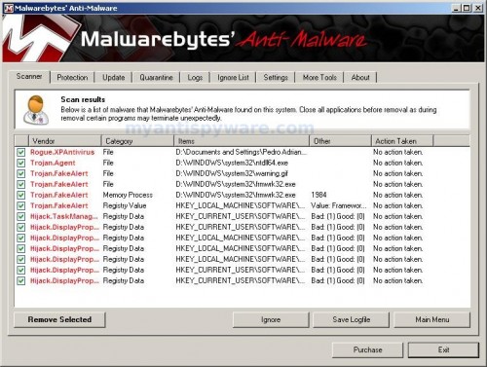Sort by Action Taken column header
The image size is (487, 367).
[402, 141]
